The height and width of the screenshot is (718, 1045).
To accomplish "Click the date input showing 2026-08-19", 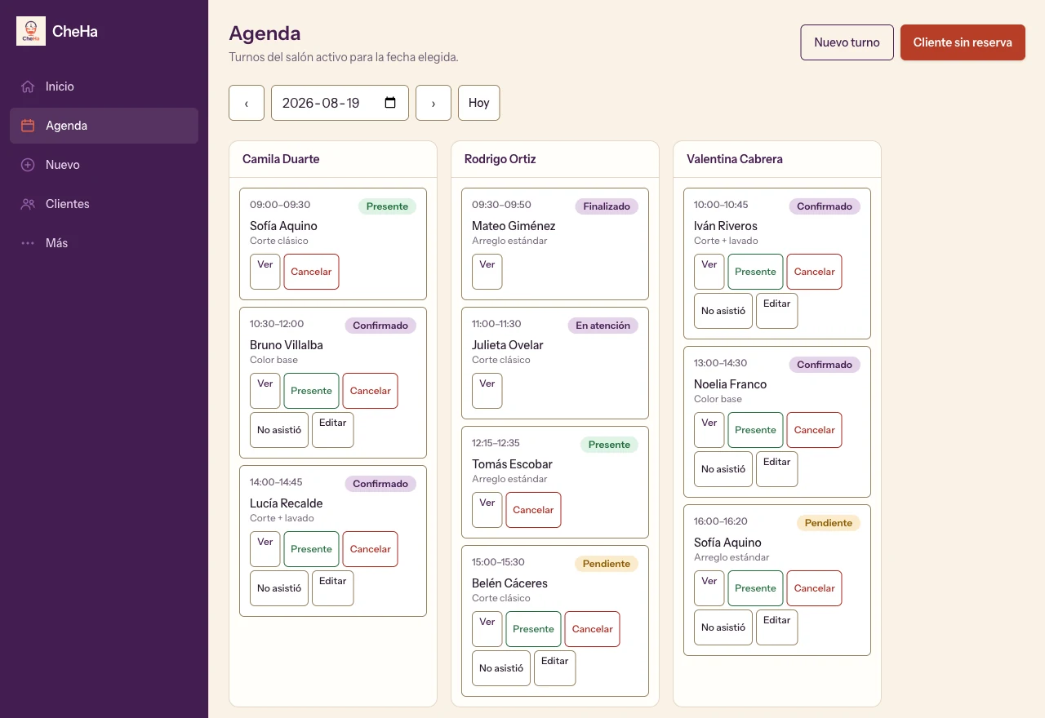I will 340,103.
